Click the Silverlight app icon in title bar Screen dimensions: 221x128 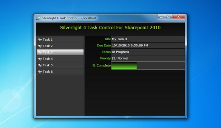38,18
